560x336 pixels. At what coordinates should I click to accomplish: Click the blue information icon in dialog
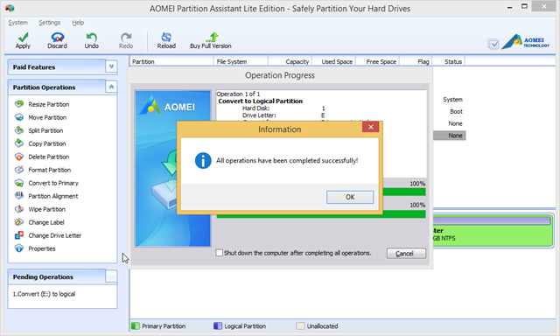pos(203,161)
